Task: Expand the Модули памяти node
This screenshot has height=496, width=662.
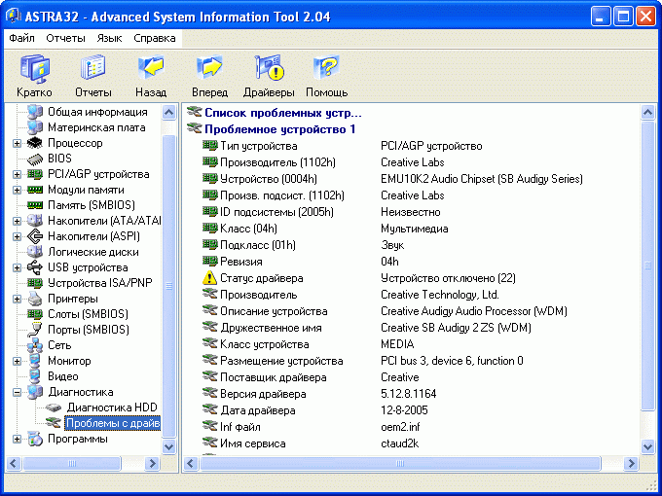Action: coord(17,191)
